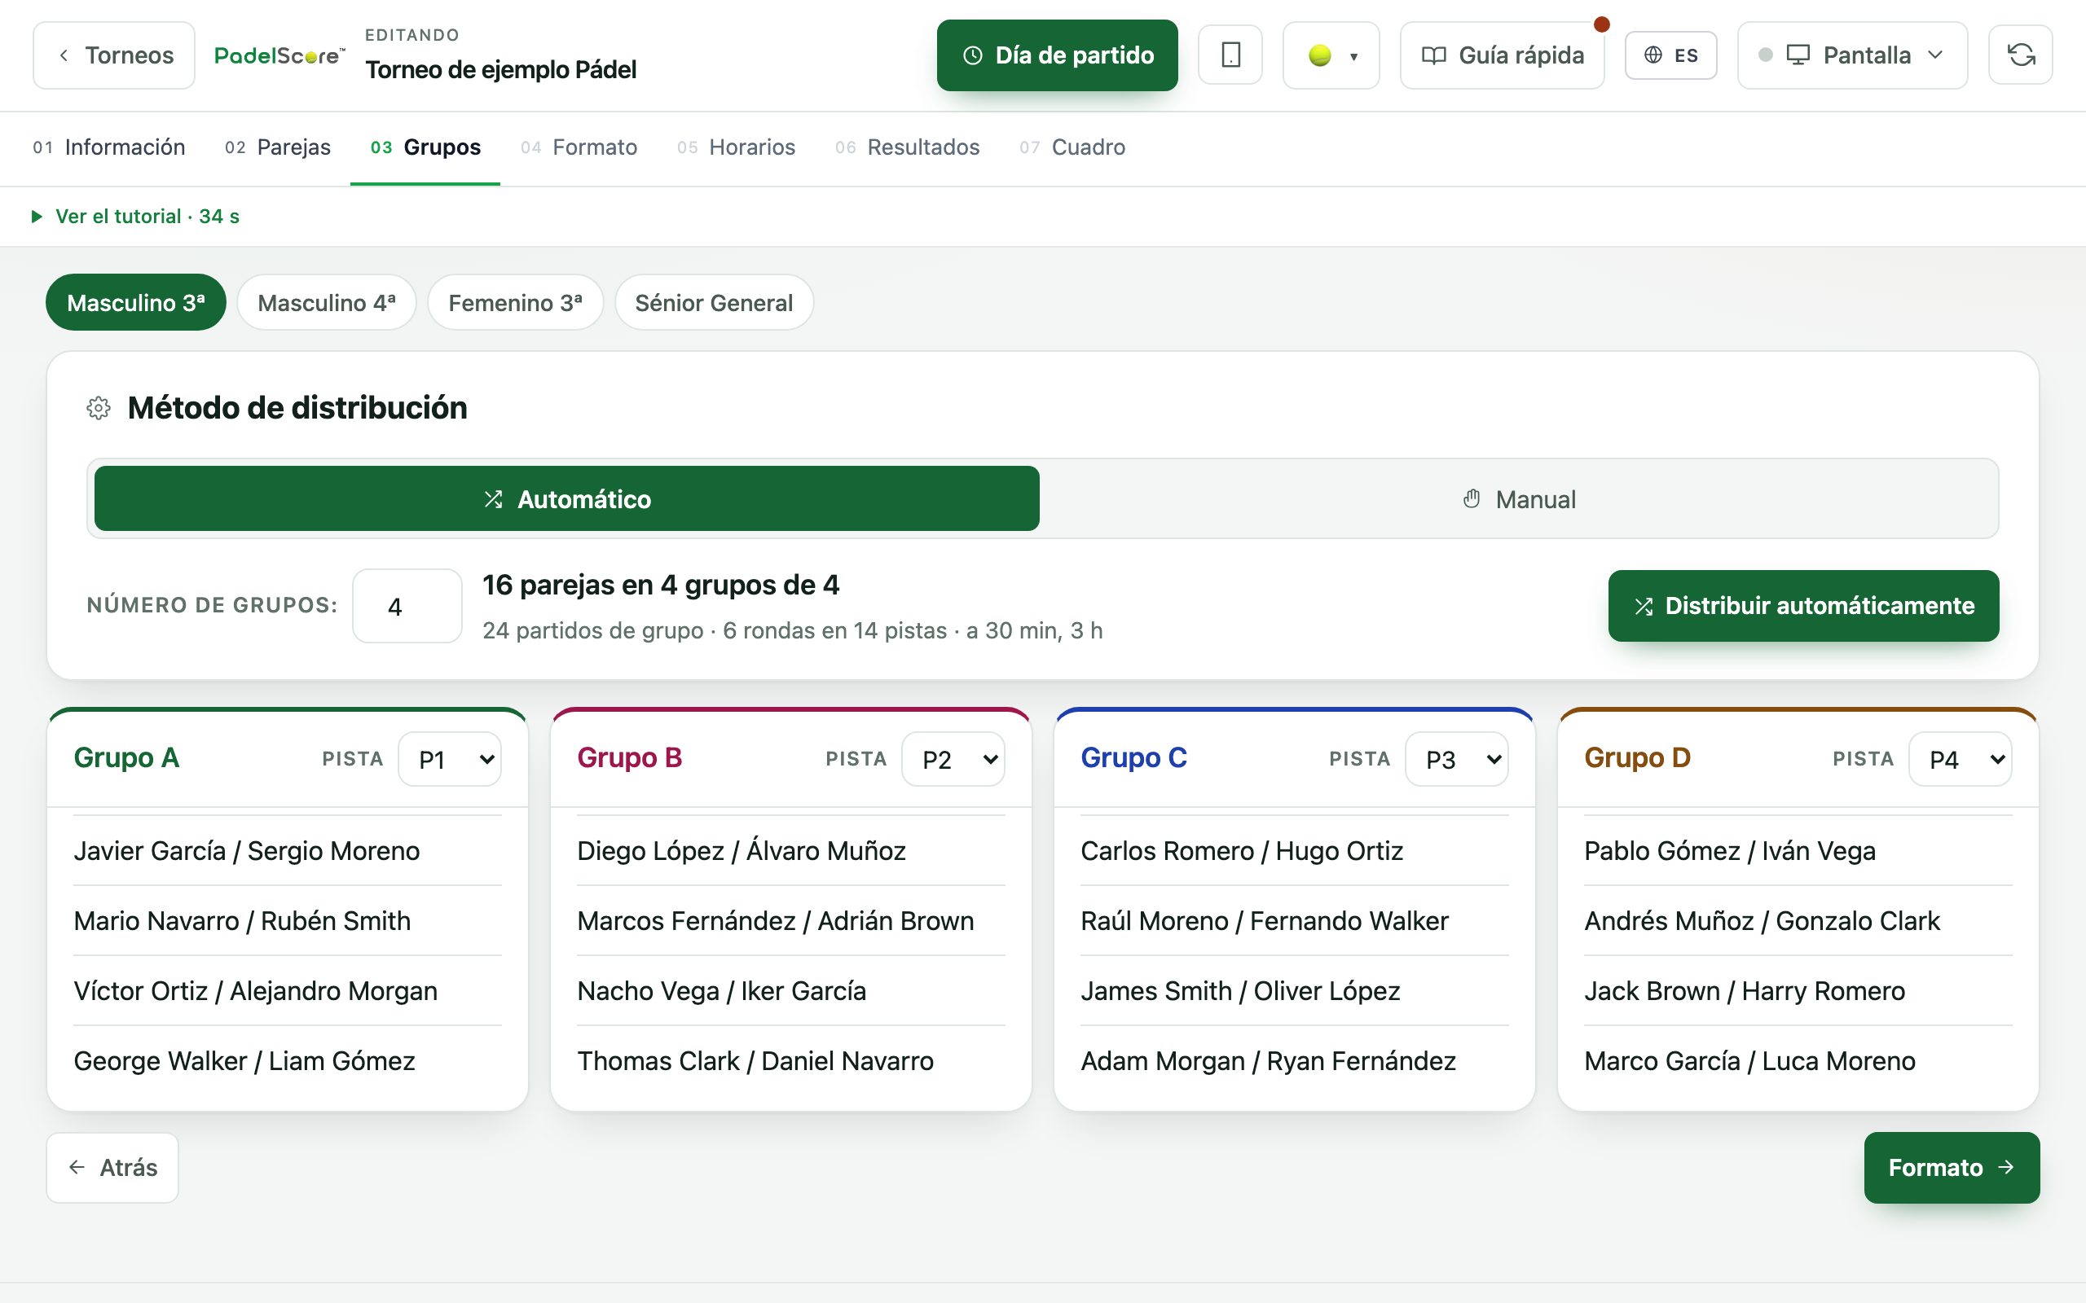Click Distribuir automáticamente button
Image resolution: width=2086 pixels, height=1303 pixels.
click(x=1803, y=606)
